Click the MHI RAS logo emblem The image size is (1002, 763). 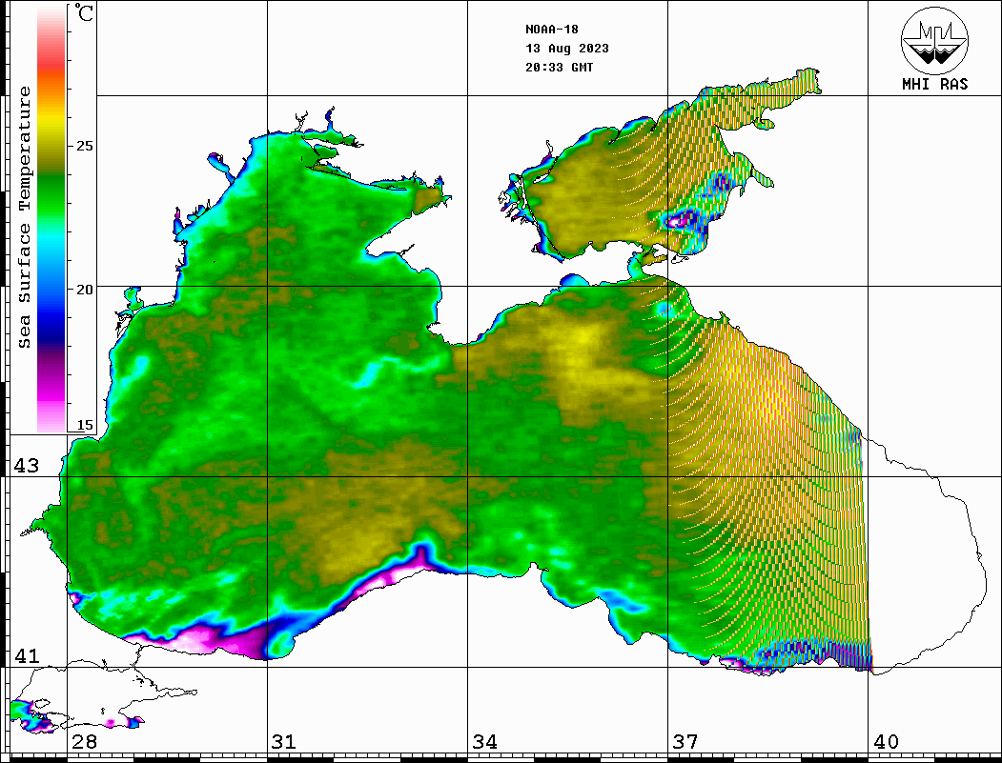pos(934,40)
